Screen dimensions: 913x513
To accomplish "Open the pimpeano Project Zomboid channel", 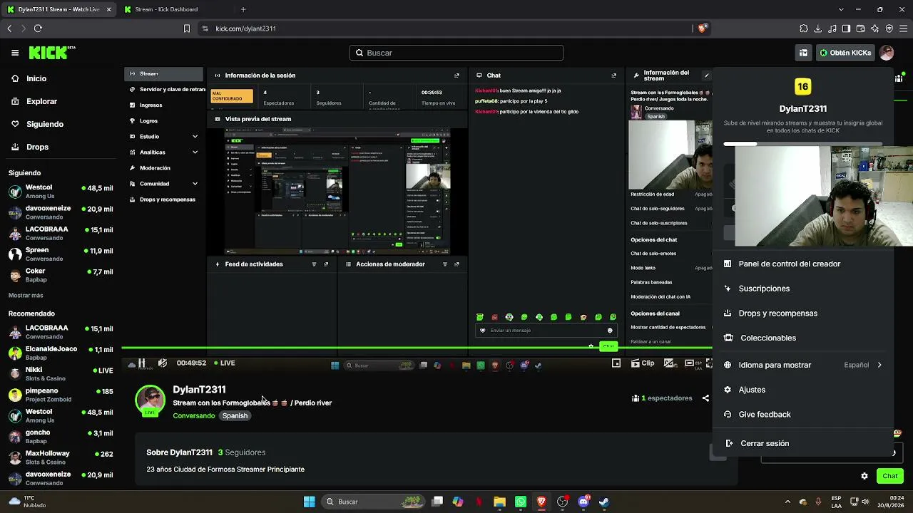I will [61, 395].
